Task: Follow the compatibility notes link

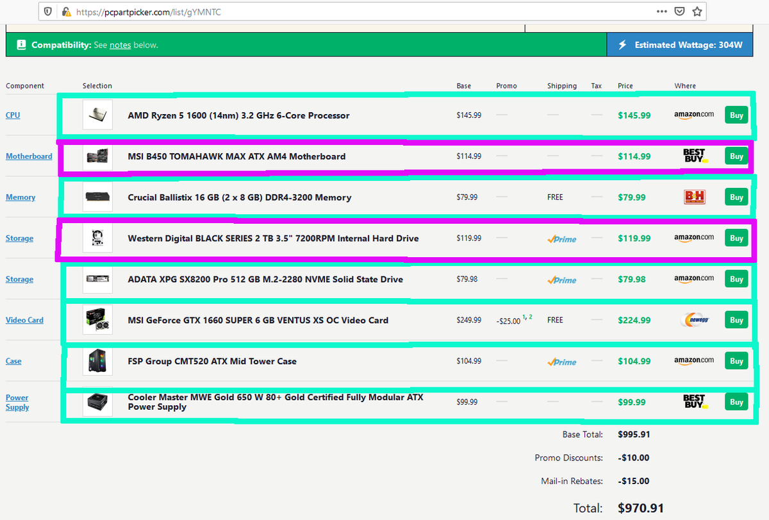Action: coord(120,45)
